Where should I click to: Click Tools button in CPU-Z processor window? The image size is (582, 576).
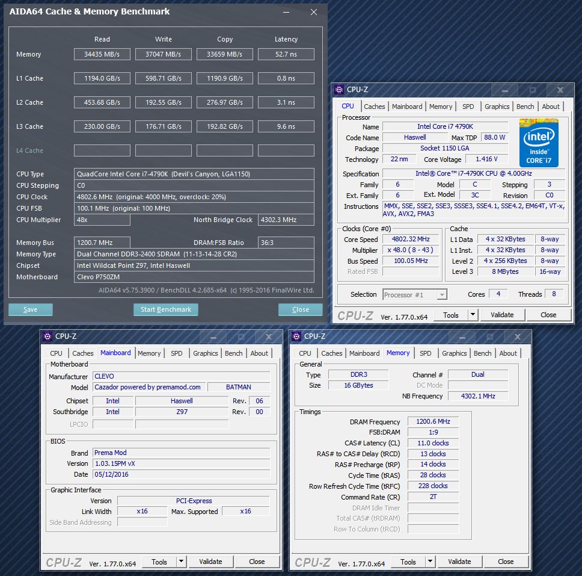coord(450,315)
